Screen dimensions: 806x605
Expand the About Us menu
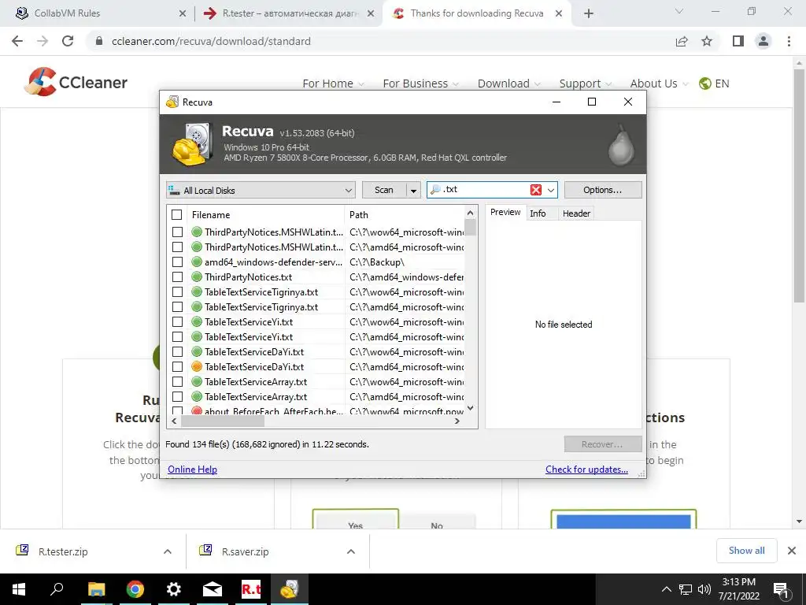[x=659, y=84]
